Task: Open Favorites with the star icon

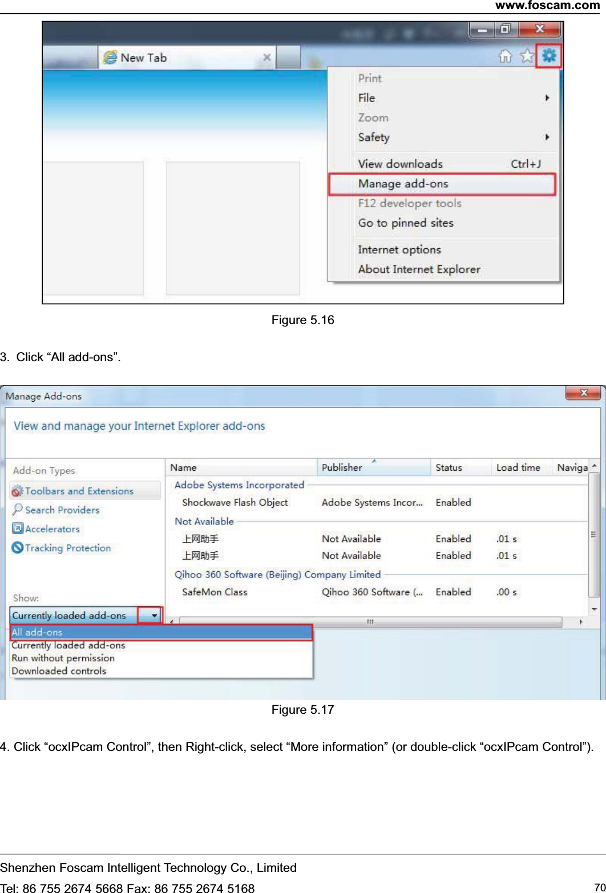Action: pos(527,56)
